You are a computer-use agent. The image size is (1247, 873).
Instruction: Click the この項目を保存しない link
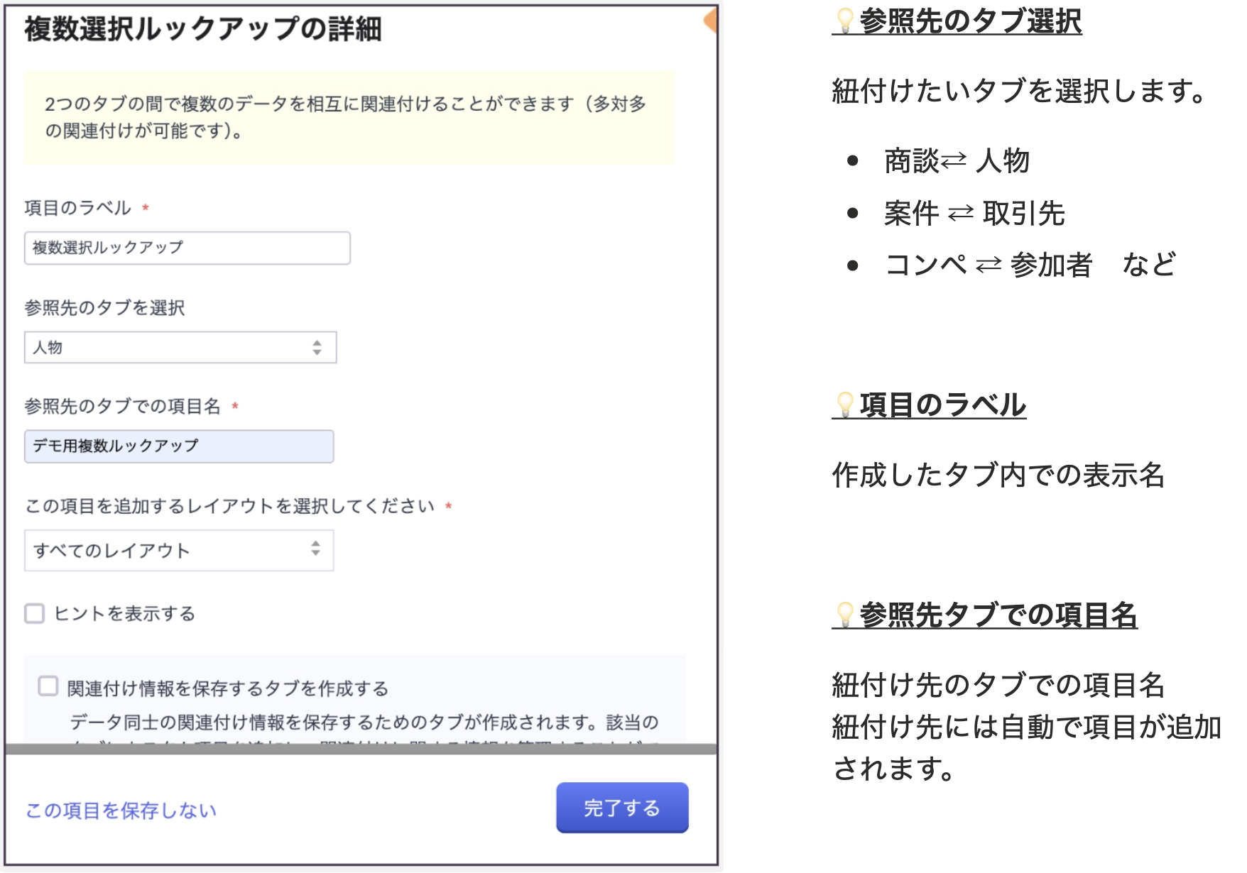[121, 810]
